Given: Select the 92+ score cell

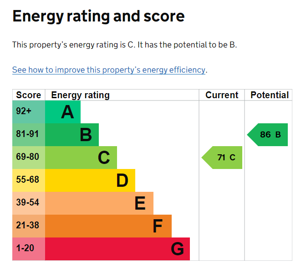Looking at the screenshot, I should point(29,112).
